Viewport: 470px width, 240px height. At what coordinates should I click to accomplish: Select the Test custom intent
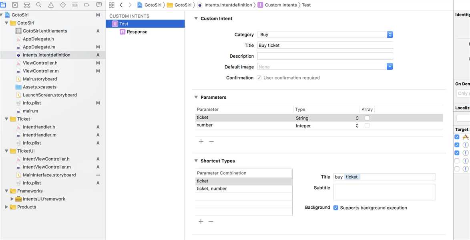[x=145, y=24]
